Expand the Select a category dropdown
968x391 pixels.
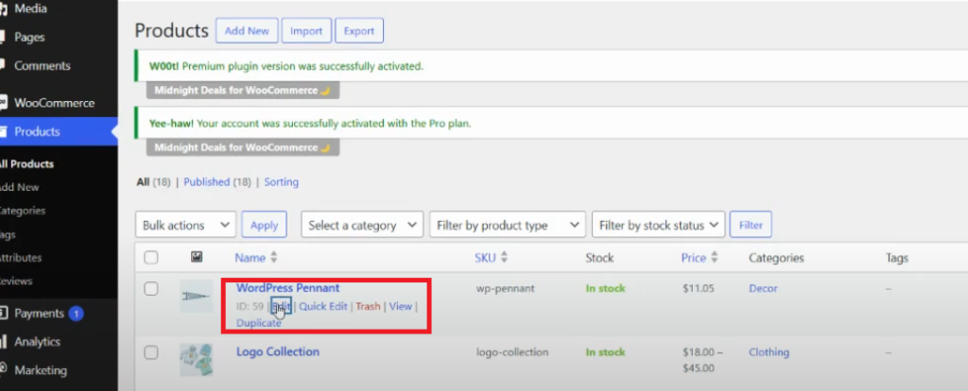pyautogui.click(x=362, y=225)
